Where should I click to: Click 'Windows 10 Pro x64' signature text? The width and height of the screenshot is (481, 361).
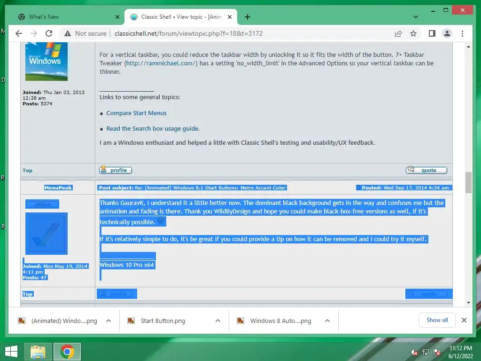tap(127, 265)
